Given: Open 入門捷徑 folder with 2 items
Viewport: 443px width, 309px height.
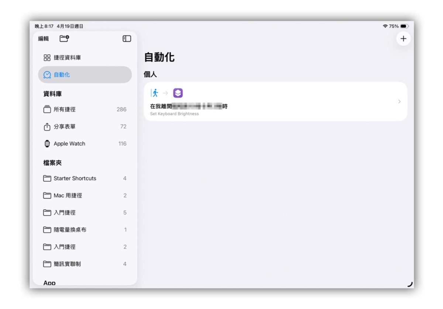Looking at the screenshot, I should (x=85, y=247).
